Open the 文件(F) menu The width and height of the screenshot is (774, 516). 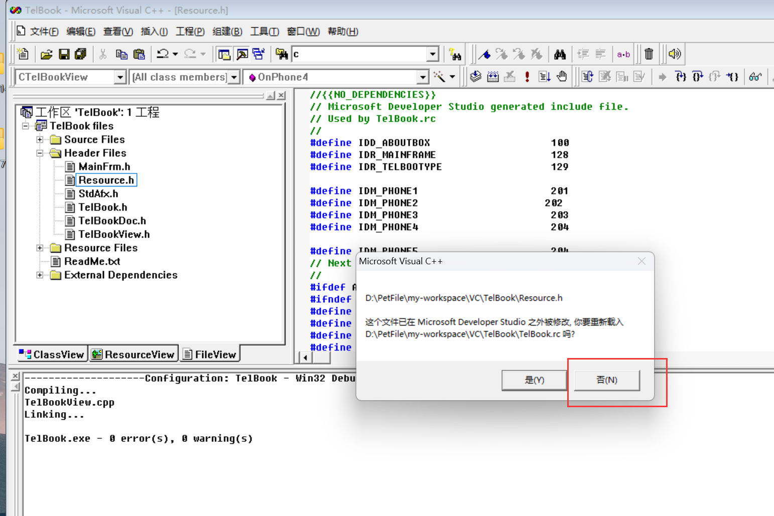(44, 32)
